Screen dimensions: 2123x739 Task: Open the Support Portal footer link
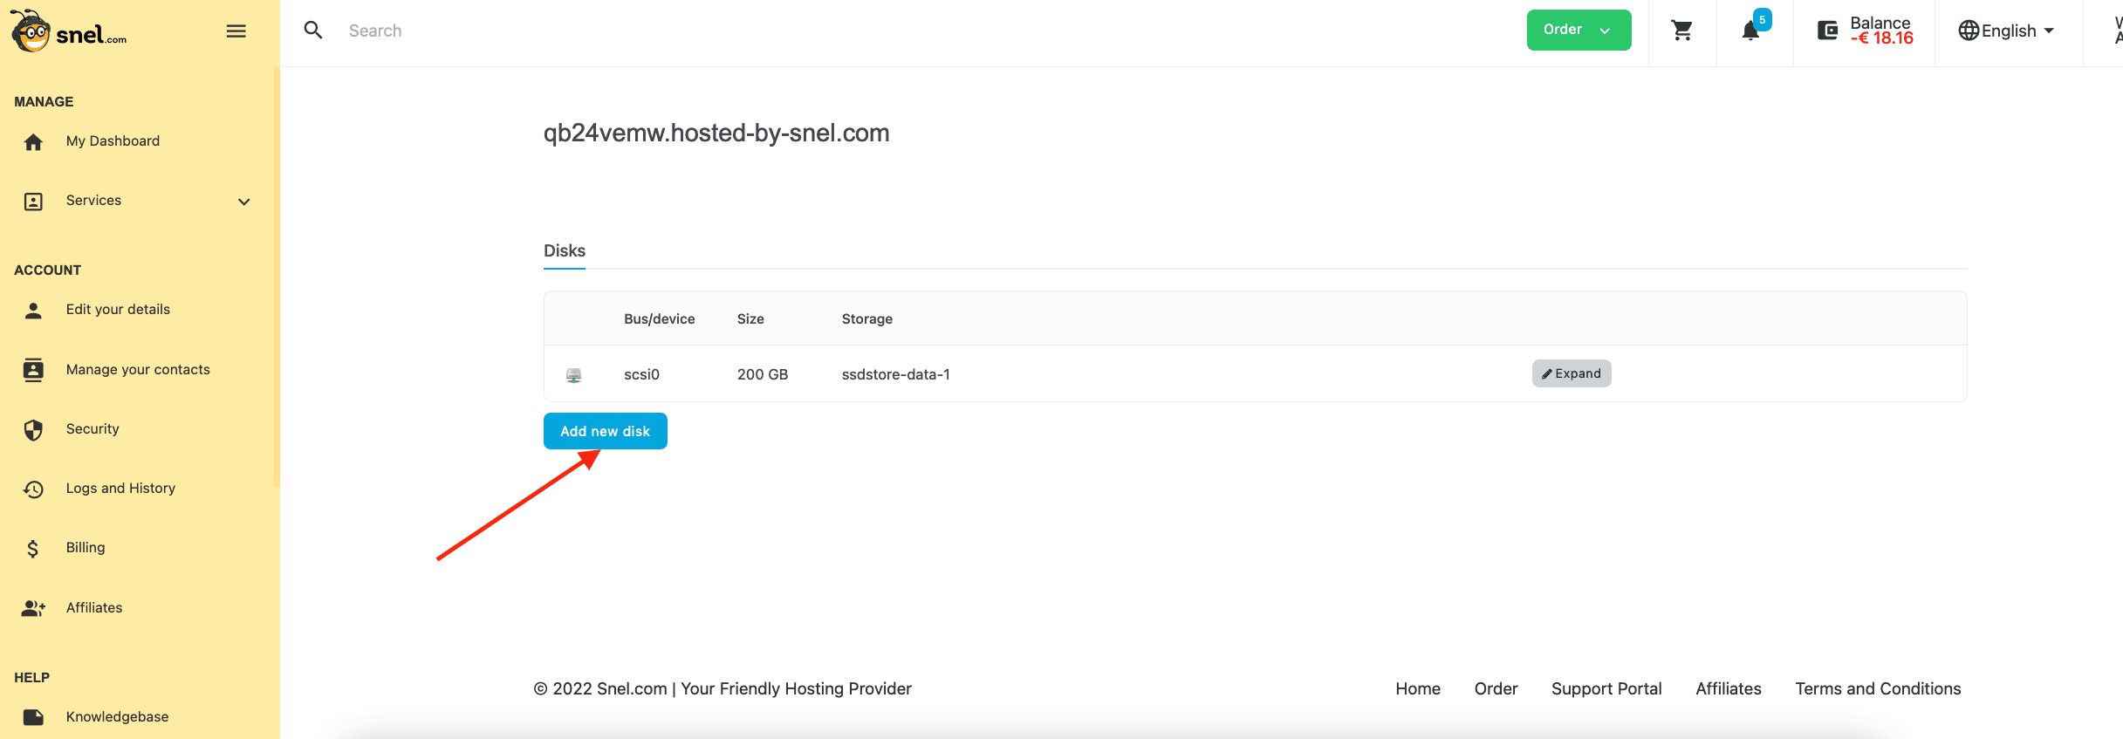pyautogui.click(x=1606, y=689)
